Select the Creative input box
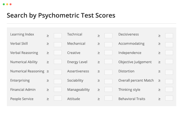Screen dimensions: 181x113 pyautogui.click(x=108, y=52)
